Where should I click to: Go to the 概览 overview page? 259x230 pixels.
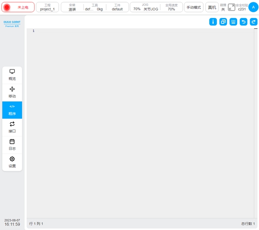click(x=12, y=75)
